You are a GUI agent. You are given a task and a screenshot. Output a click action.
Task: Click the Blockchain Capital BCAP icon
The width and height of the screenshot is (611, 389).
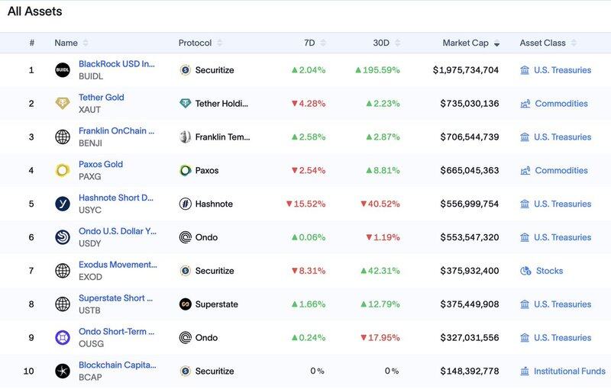63,371
